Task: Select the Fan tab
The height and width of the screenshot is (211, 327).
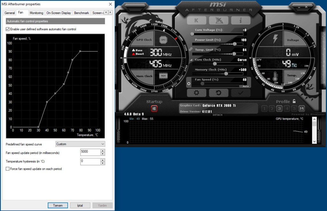Action: click(x=21, y=12)
